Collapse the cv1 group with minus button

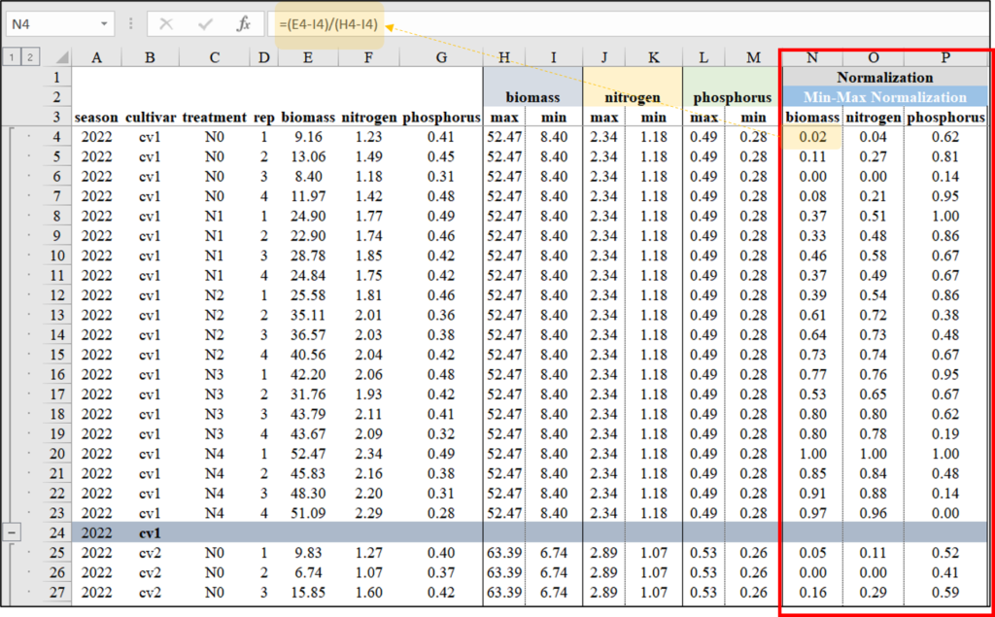click(x=12, y=532)
